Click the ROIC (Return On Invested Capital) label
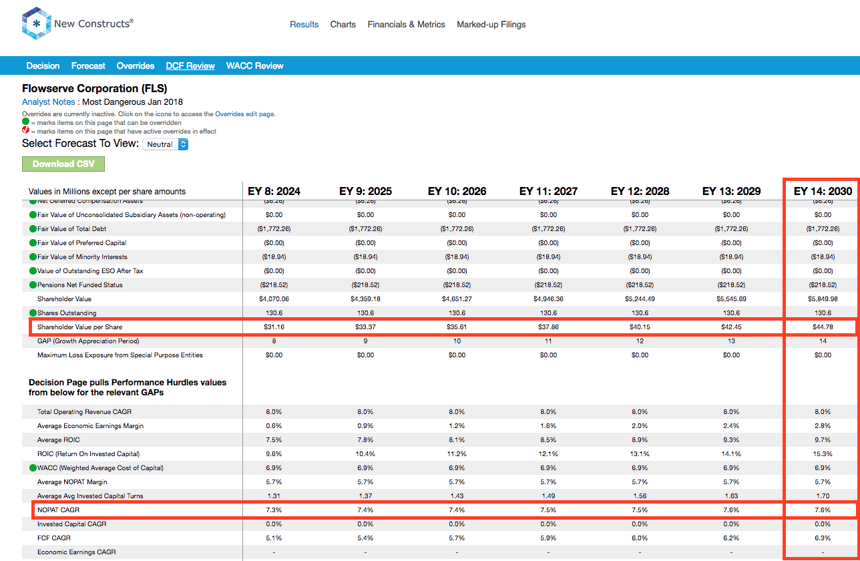Screen dimensions: 860x561 coord(87,454)
